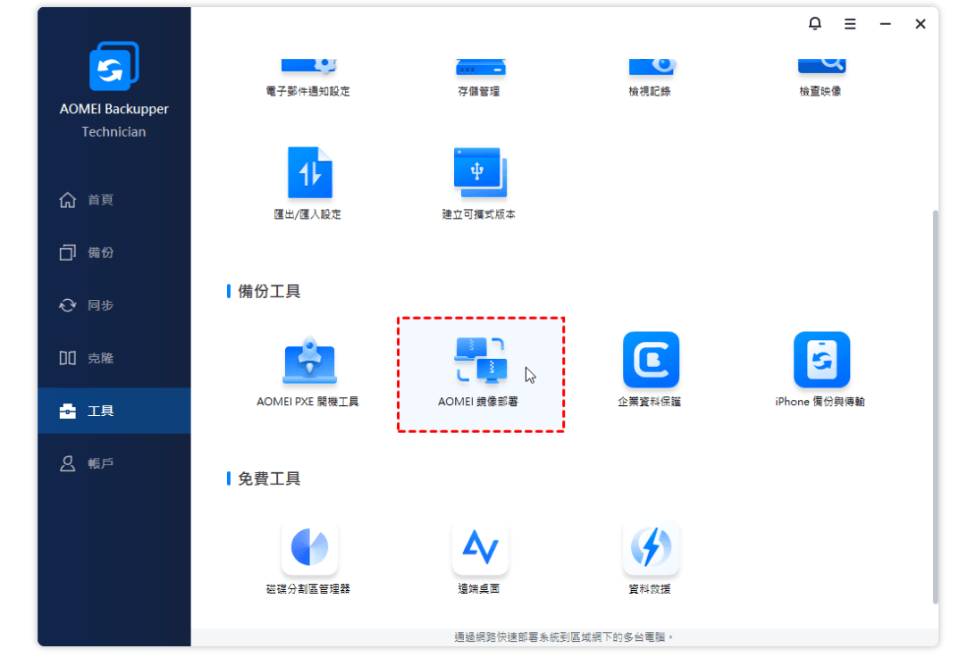This screenshot has height=657, width=976.
Task: Select 工具 in sidebar
Action: tap(114, 411)
